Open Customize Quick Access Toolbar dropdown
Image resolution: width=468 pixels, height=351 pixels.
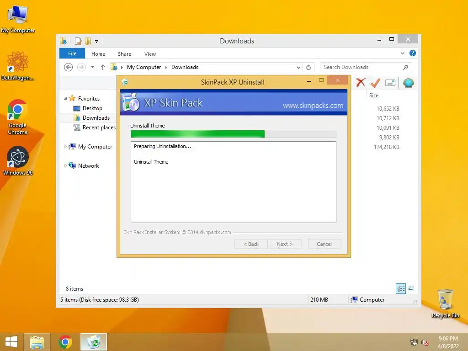pyautogui.click(x=96, y=42)
